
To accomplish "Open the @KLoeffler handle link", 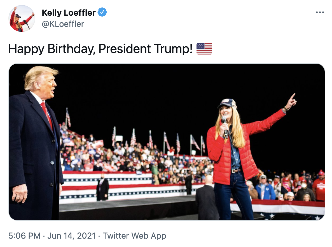I will tap(63, 24).
